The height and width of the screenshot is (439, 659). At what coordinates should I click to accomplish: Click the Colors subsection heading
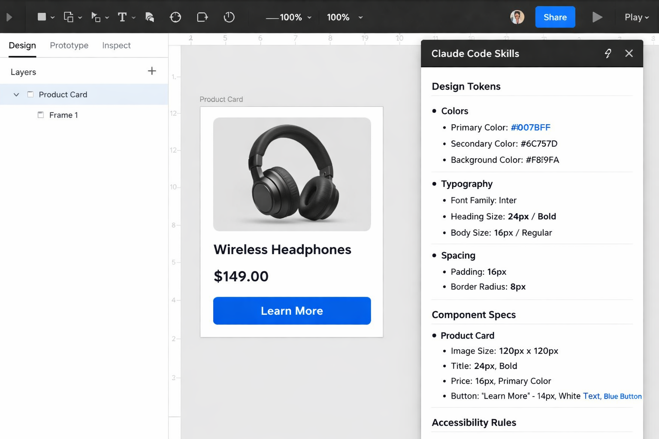coord(455,111)
